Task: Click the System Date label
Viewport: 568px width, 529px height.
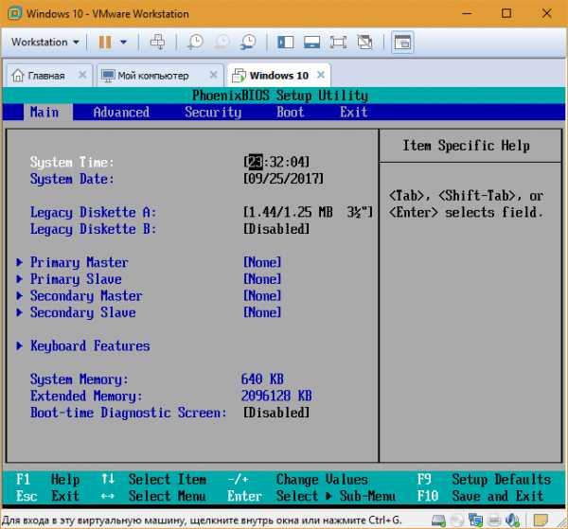Action: pyautogui.click(x=72, y=179)
